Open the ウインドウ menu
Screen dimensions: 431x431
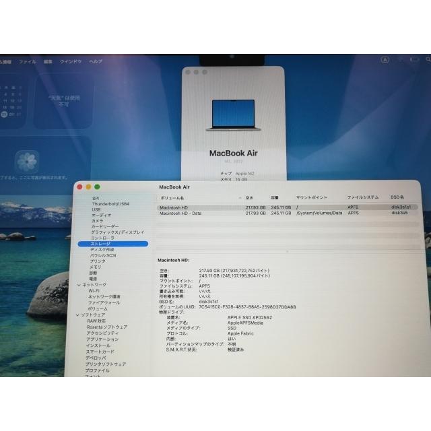tap(71, 61)
